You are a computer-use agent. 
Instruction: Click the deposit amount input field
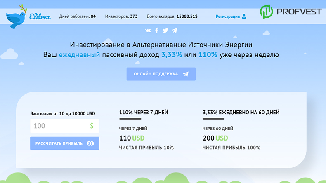65,126
